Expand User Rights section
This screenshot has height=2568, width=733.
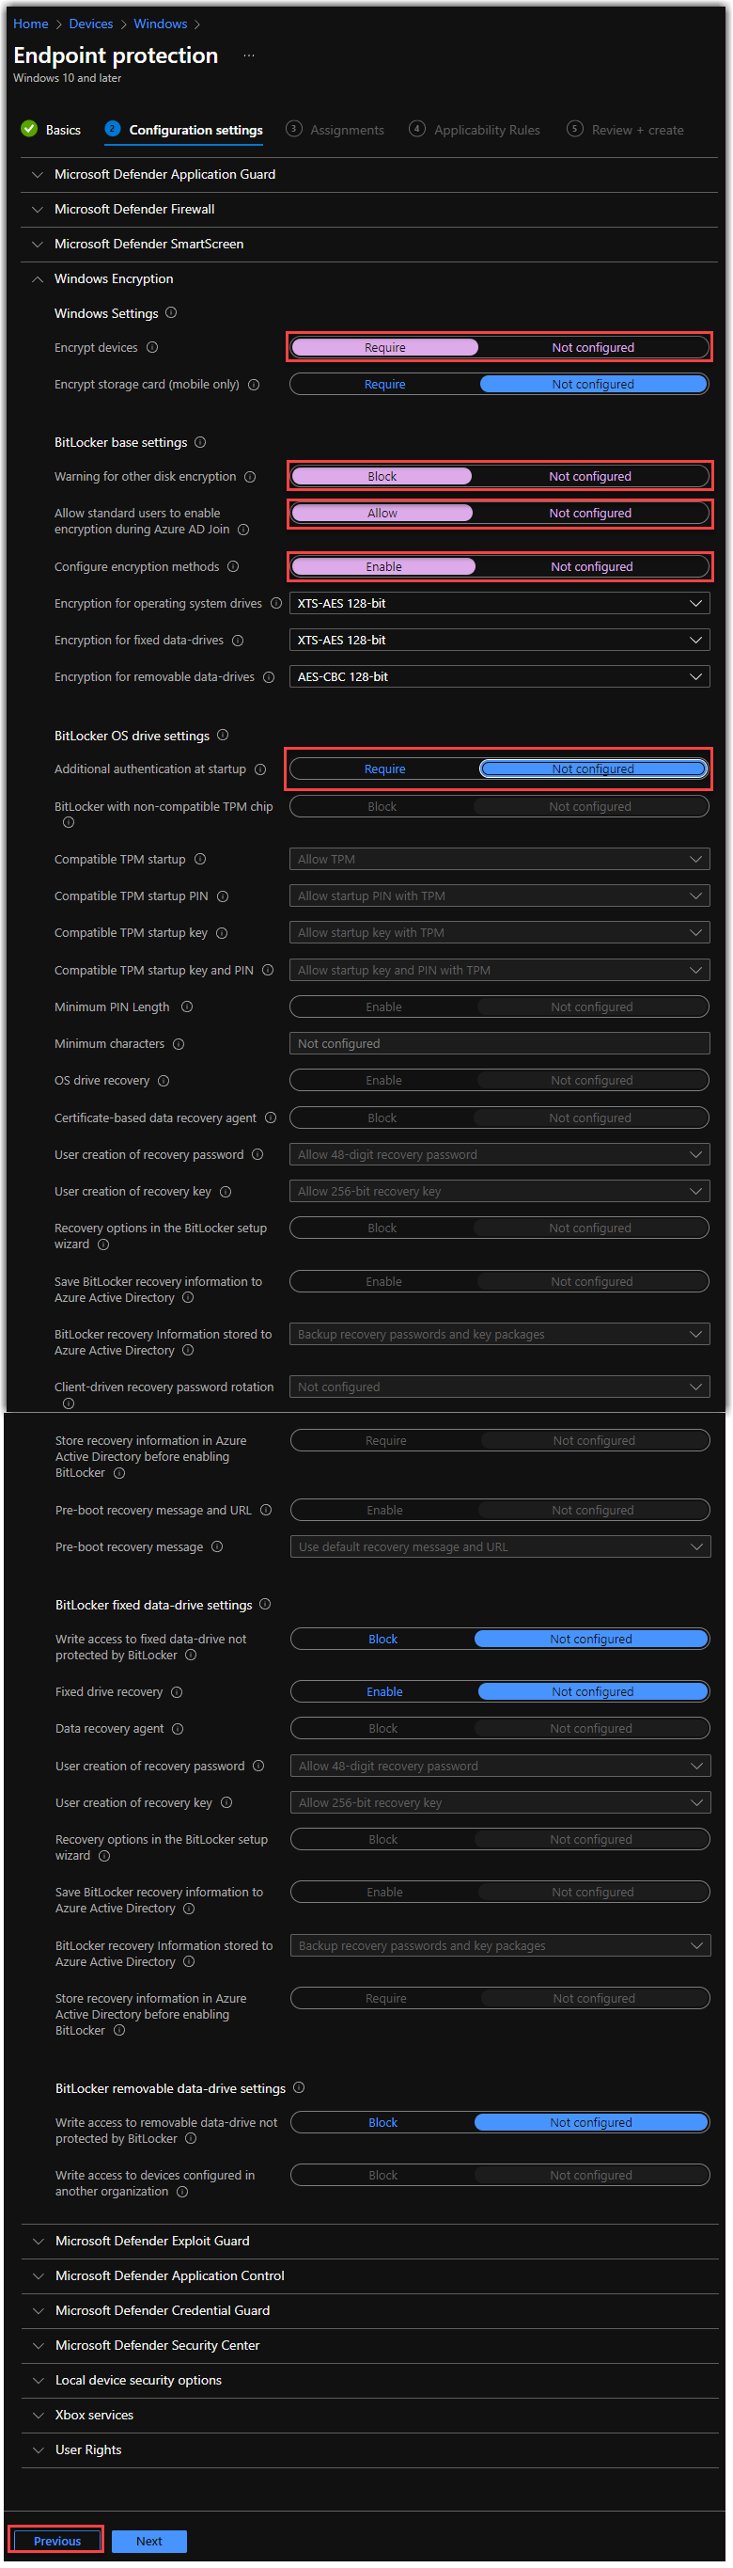[x=369, y=2451]
